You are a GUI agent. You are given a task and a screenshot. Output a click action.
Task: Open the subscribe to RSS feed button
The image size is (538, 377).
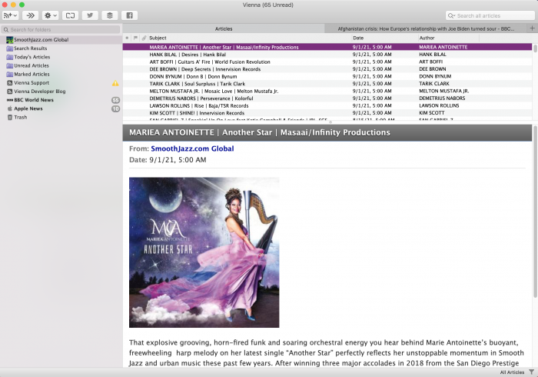(10, 15)
